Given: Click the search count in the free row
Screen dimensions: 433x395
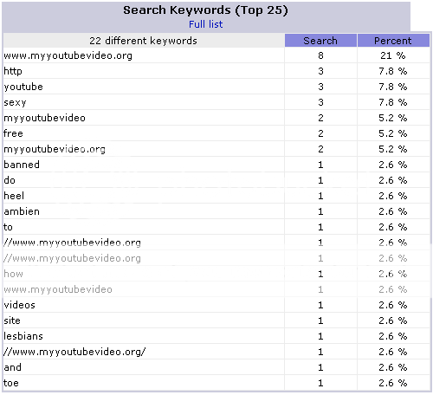Looking at the screenshot, I should [320, 133].
